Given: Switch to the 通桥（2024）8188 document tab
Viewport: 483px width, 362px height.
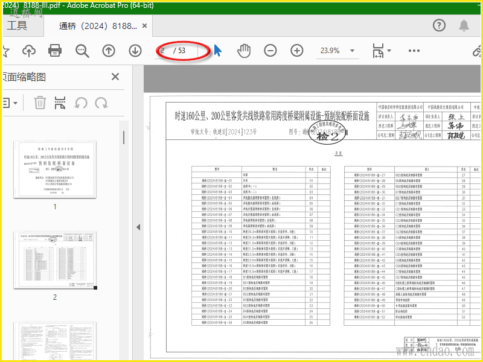Looking at the screenshot, I should tap(98, 26).
